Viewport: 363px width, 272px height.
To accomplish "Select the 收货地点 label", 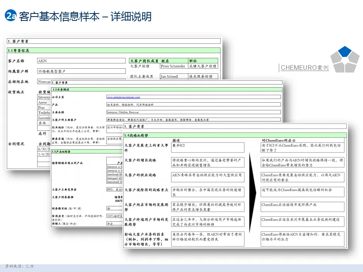I will [16, 92].
